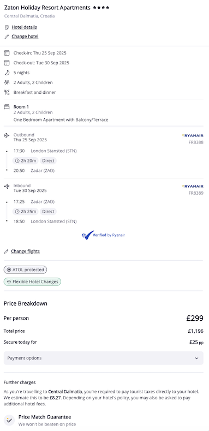
Task: Click the Verified by Ryanair logo
Action: point(103,235)
